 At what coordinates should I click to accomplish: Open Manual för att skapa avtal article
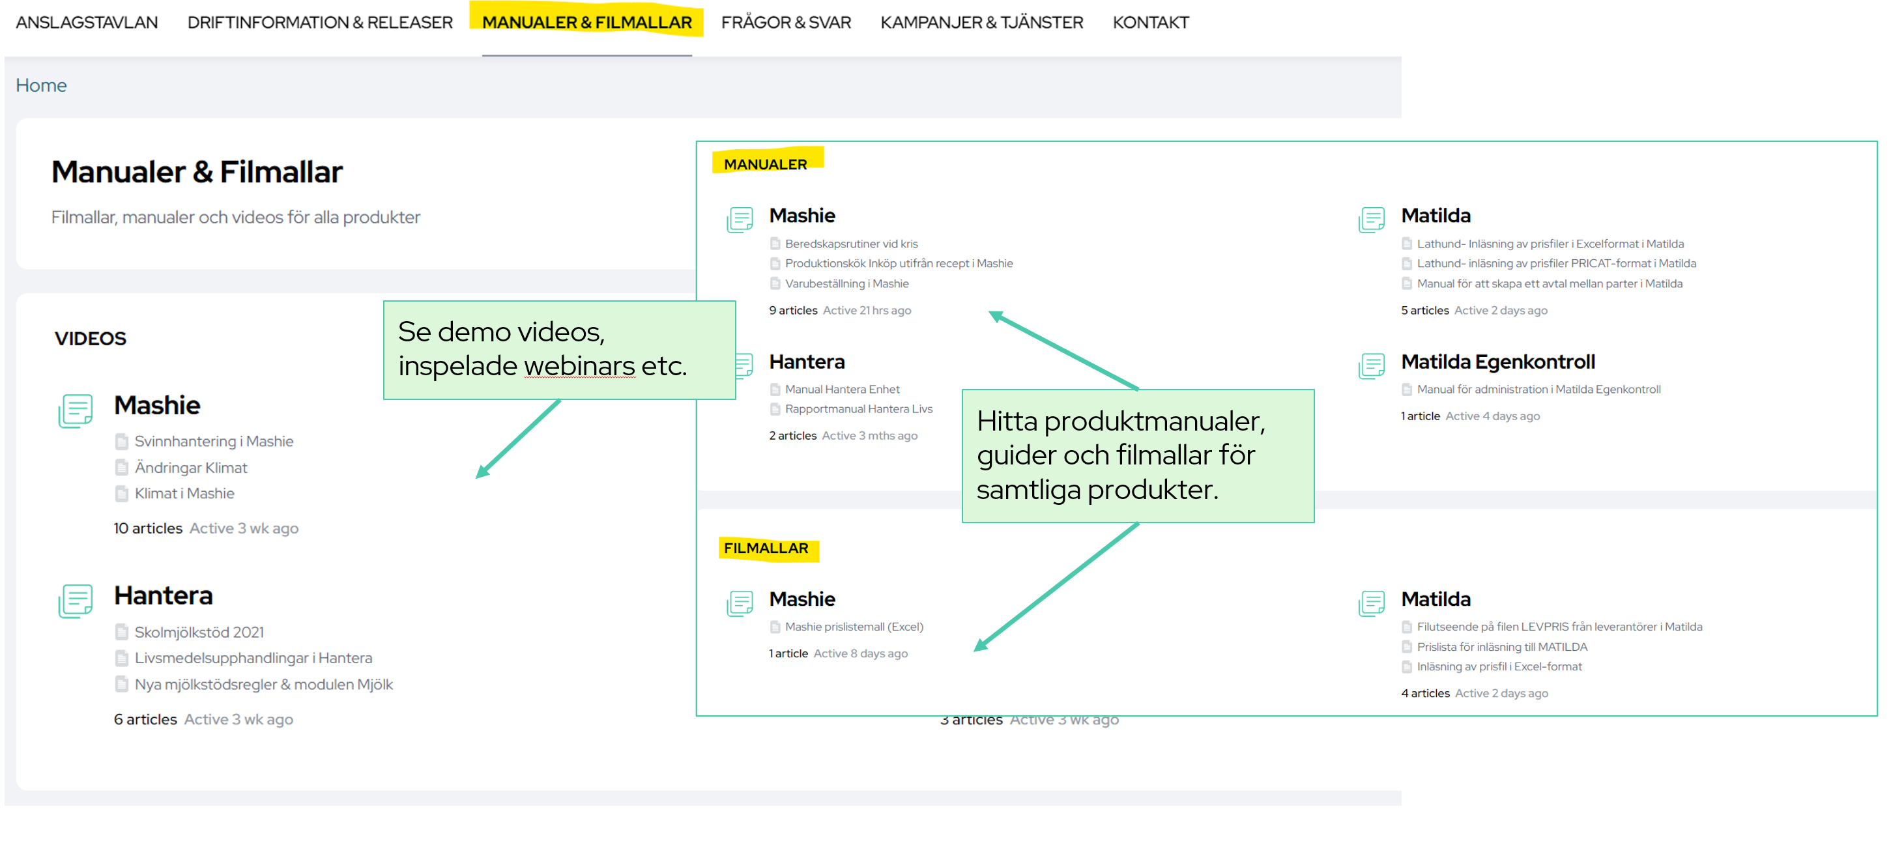pos(1549,283)
